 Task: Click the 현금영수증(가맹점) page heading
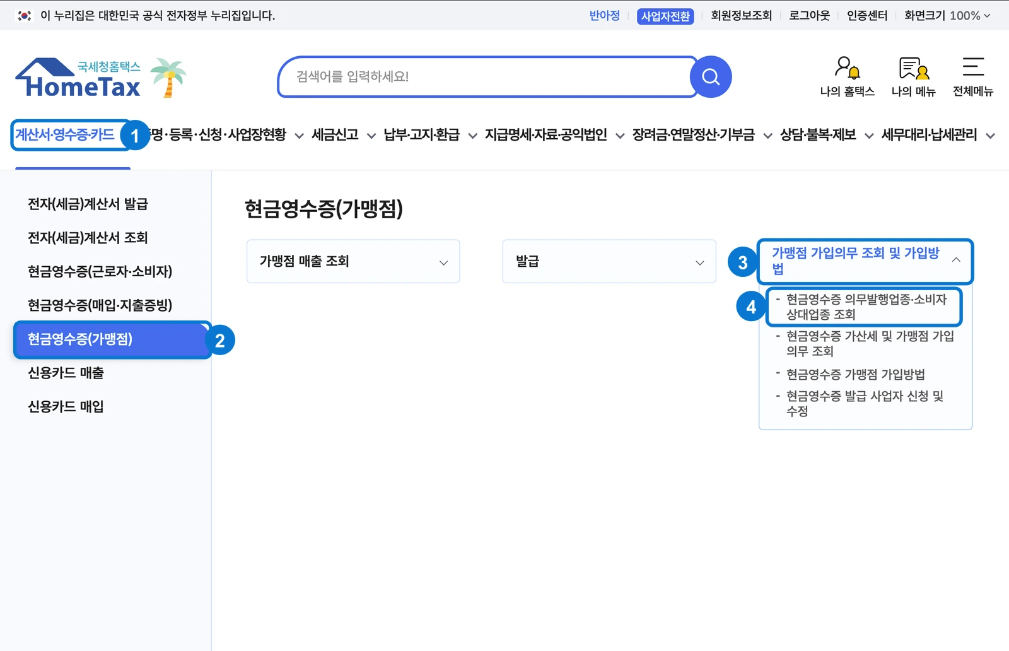pos(324,209)
